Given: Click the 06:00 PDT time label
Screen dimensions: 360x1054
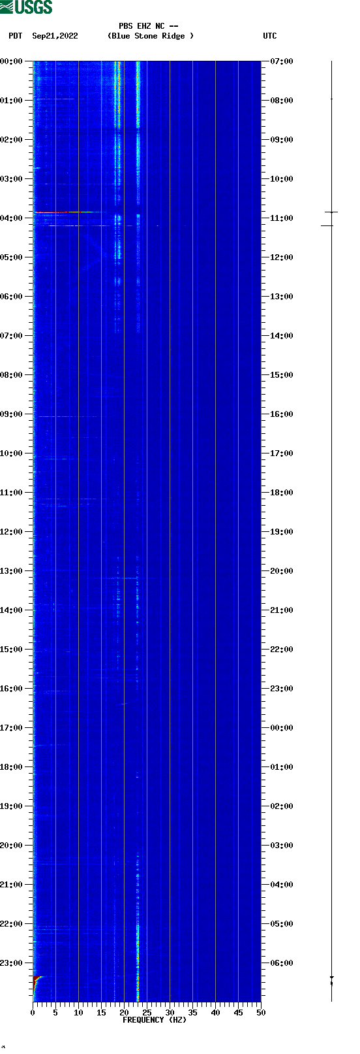Looking at the screenshot, I should (x=12, y=297).
